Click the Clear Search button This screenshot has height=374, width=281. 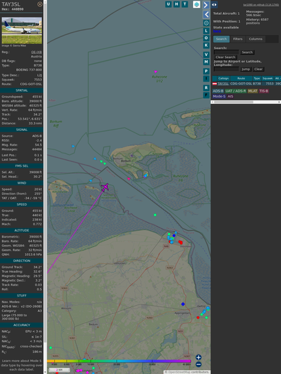click(x=226, y=57)
